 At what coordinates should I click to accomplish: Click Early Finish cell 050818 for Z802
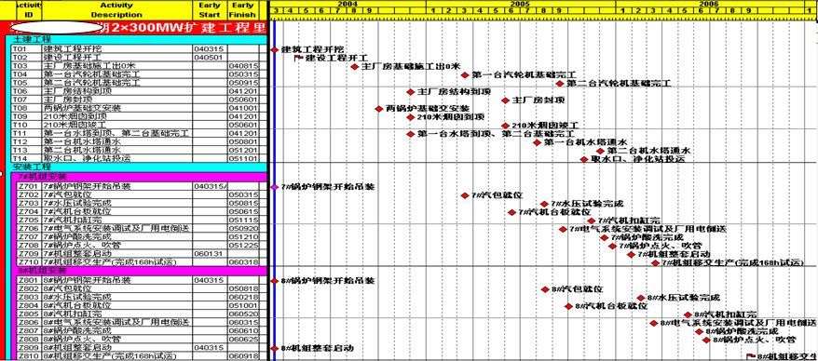pos(243,288)
